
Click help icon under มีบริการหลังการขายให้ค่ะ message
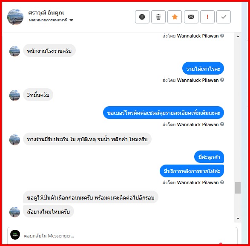222,182
